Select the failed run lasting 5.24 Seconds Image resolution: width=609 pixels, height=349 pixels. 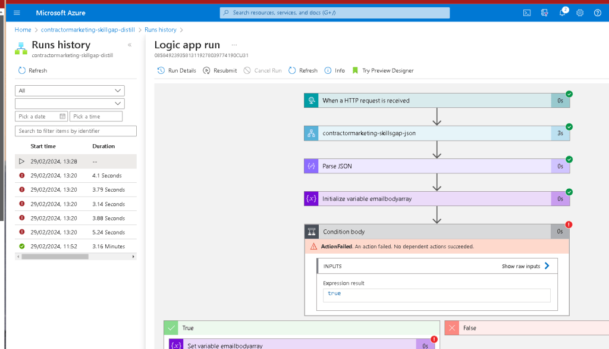(x=76, y=232)
